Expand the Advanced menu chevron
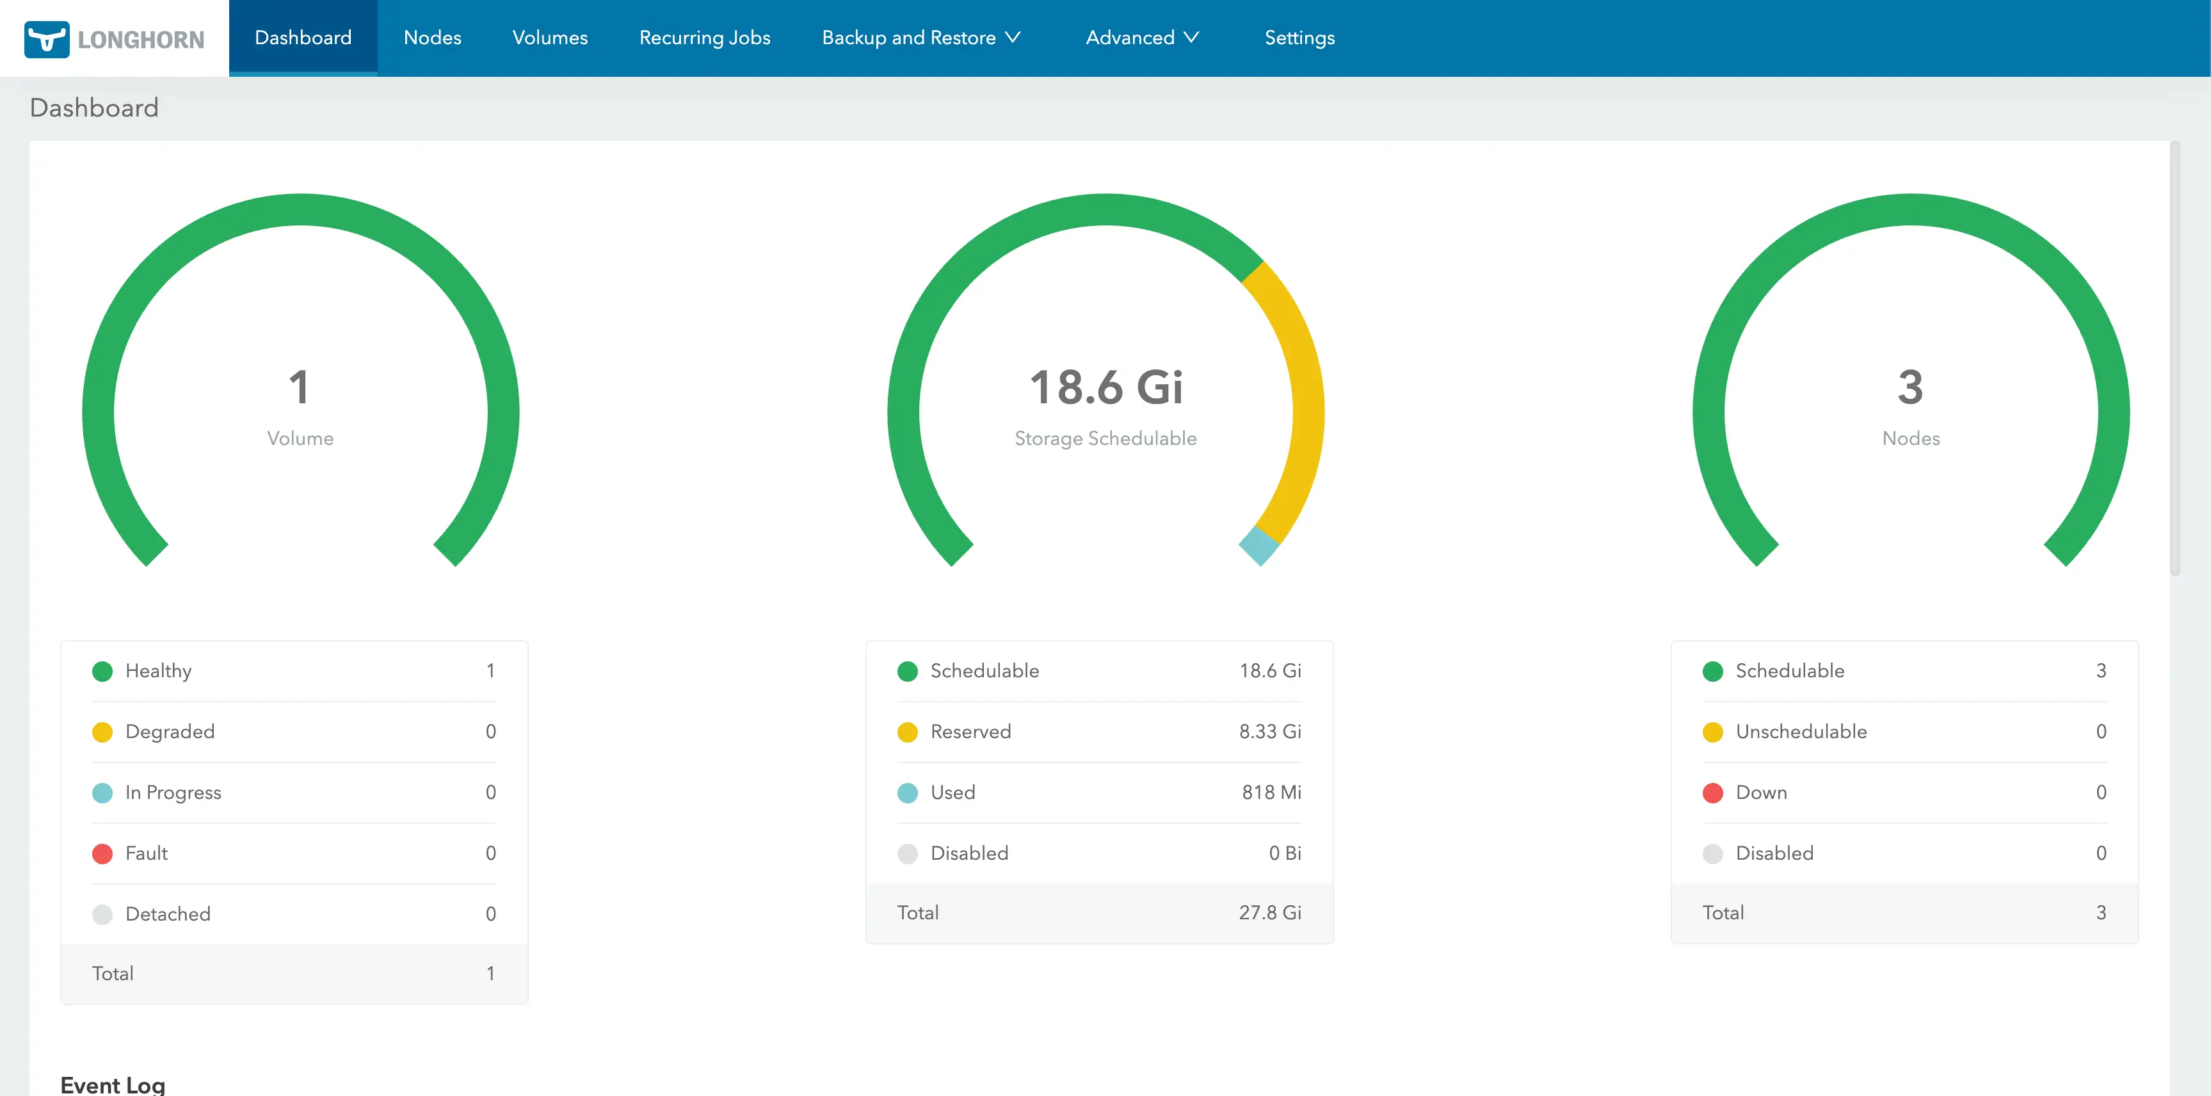Viewport: 2211px width, 1096px height. pyautogui.click(x=1191, y=38)
